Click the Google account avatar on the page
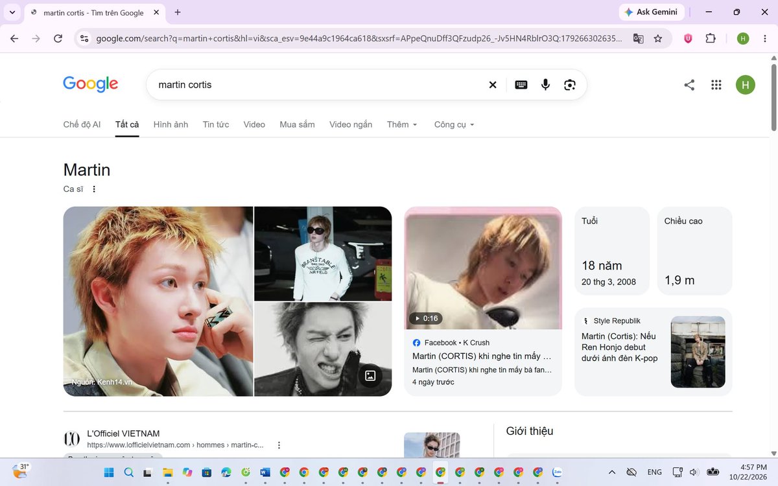Image resolution: width=778 pixels, height=486 pixels. (x=746, y=85)
